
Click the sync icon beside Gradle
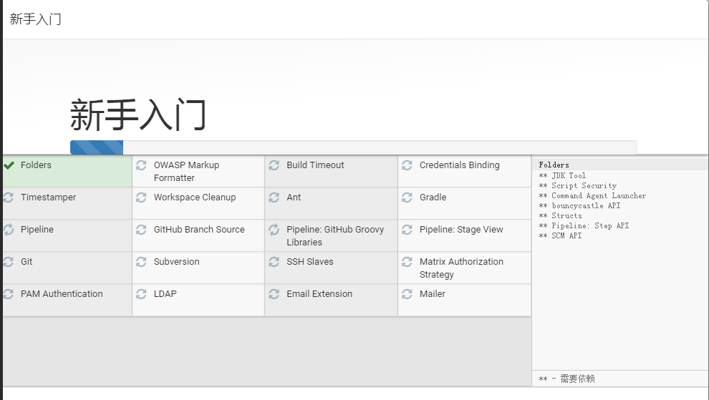pos(407,197)
